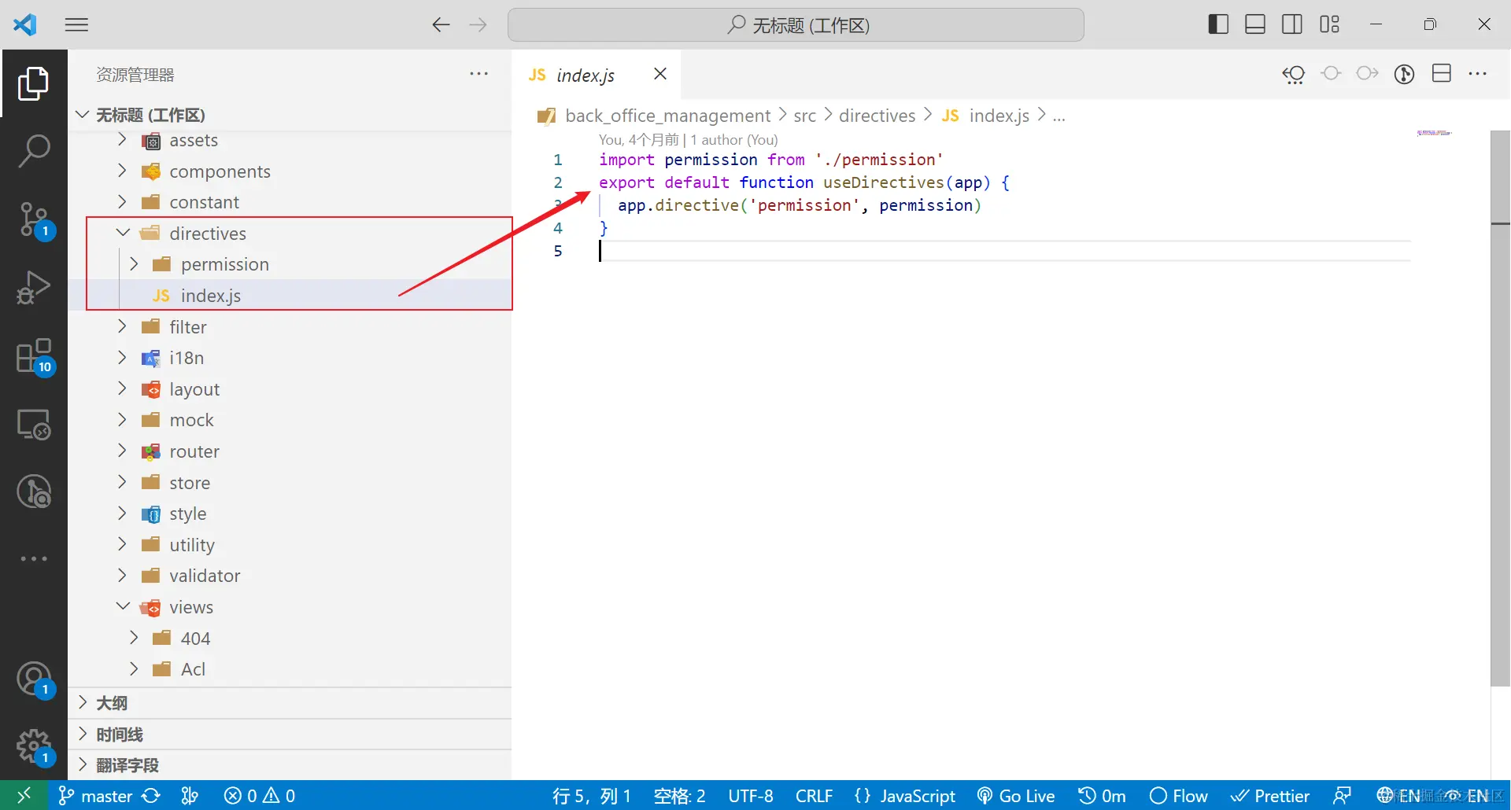Open the Extensions view with badge 10
1511x810 pixels.
click(x=34, y=356)
